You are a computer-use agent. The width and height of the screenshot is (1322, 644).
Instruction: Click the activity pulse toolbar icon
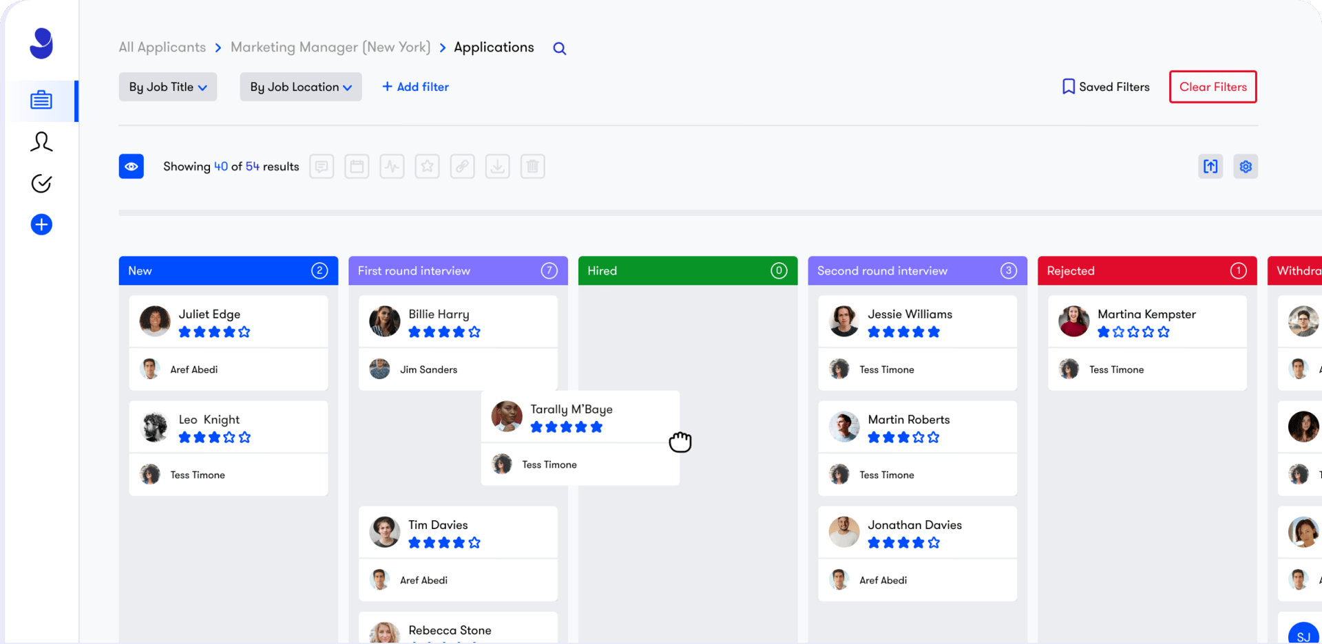coord(392,167)
